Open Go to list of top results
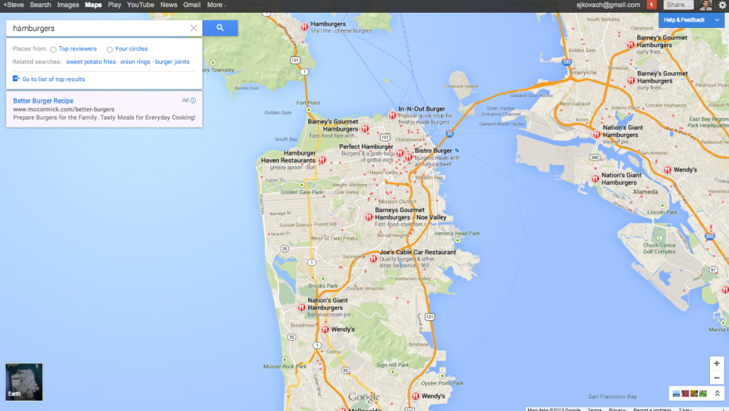This screenshot has height=411, width=729. coord(53,80)
